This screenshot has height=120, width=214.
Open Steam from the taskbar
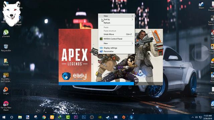tap(108, 117)
